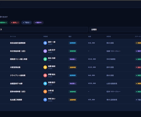Toggle the 下書き 1 filter chip

click(27, 22)
